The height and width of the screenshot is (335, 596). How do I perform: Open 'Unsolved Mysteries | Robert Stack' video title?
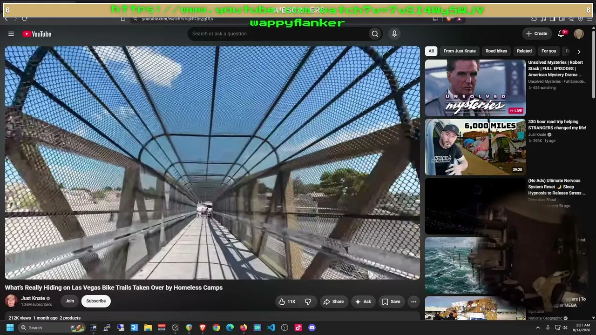[x=555, y=68]
